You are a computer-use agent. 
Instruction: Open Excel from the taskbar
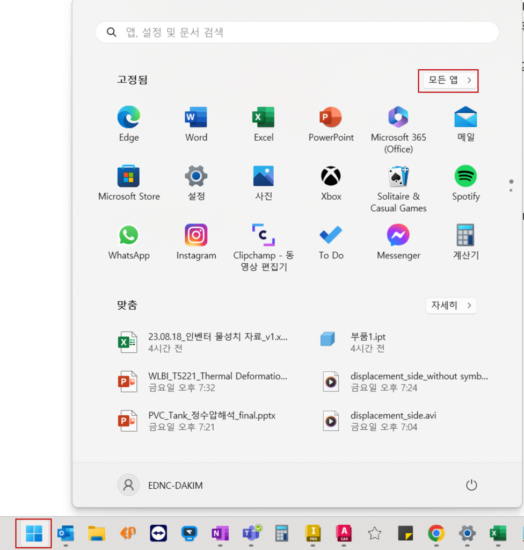[498, 533]
